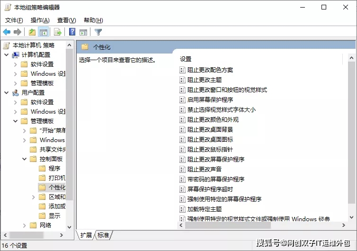Select the 阻止更改窗口和按钮的视觉样式 setting
357x251 pixels.
pyautogui.click(x=223, y=90)
